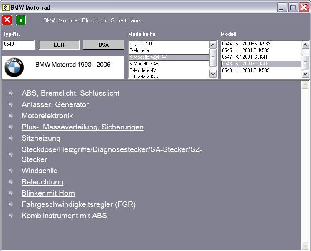
Task: Click arrow bullet beside Motorelektronik
Action: pyautogui.click(x=10, y=116)
